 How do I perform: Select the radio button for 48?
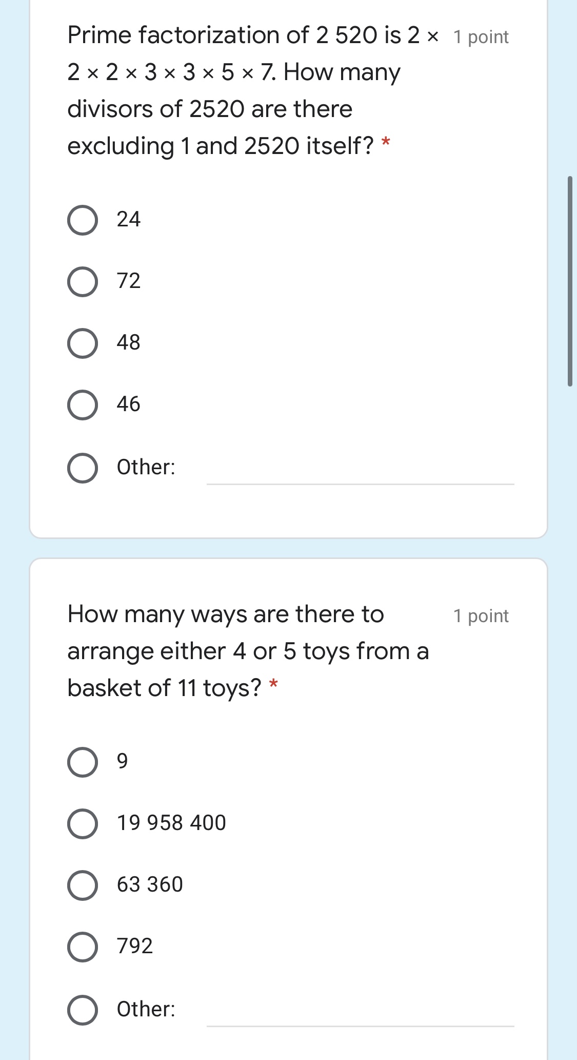coord(83,343)
